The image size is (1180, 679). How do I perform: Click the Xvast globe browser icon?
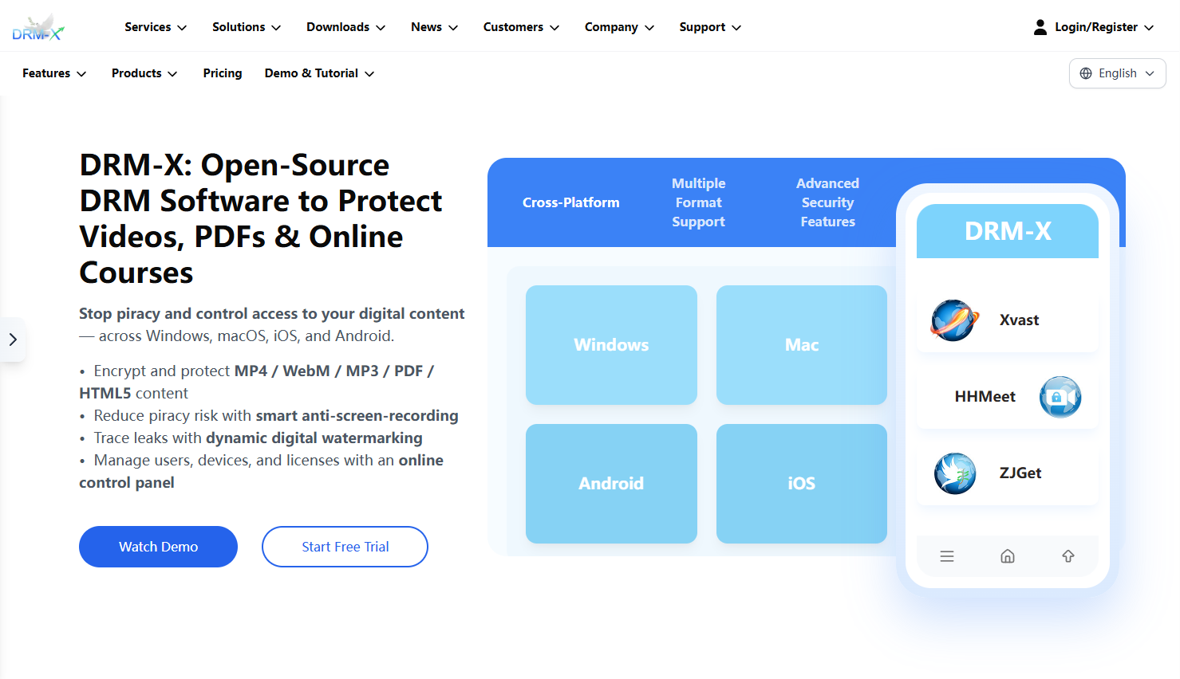click(x=954, y=320)
